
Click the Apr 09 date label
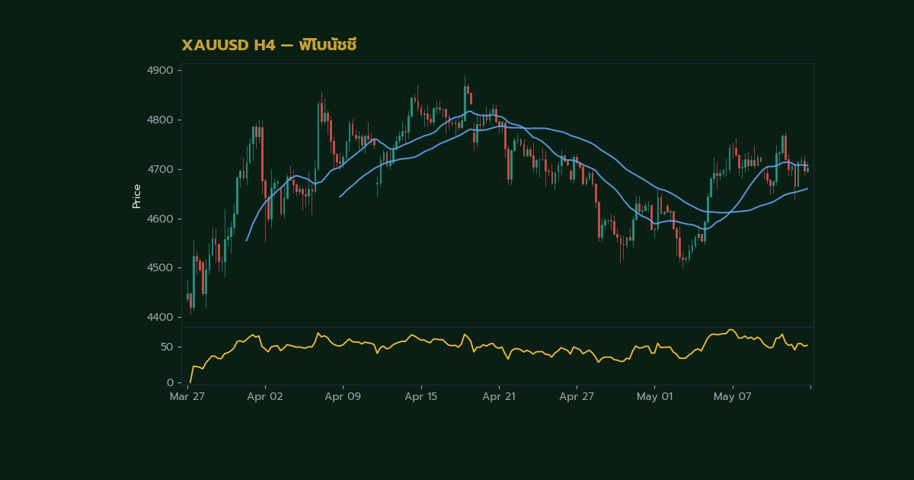(343, 397)
